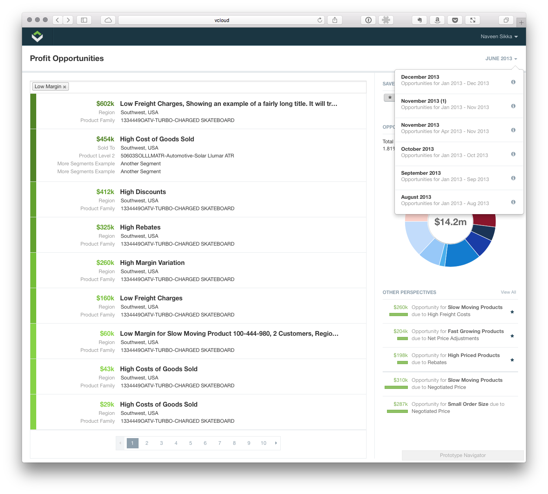Viewport: 548px width, 494px height.
Task: Choose August 2013 in the period menu
Action: coord(445,200)
